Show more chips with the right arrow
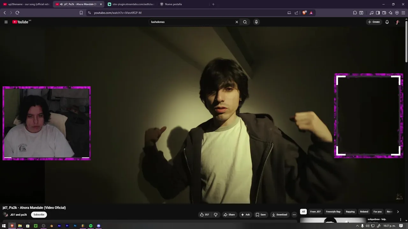The width and height of the screenshot is (408, 229). point(398,212)
